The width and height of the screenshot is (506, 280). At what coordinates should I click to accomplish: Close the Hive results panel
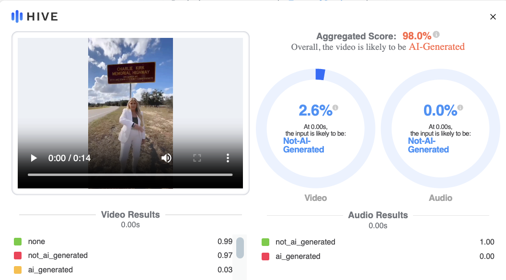[493, 17]
